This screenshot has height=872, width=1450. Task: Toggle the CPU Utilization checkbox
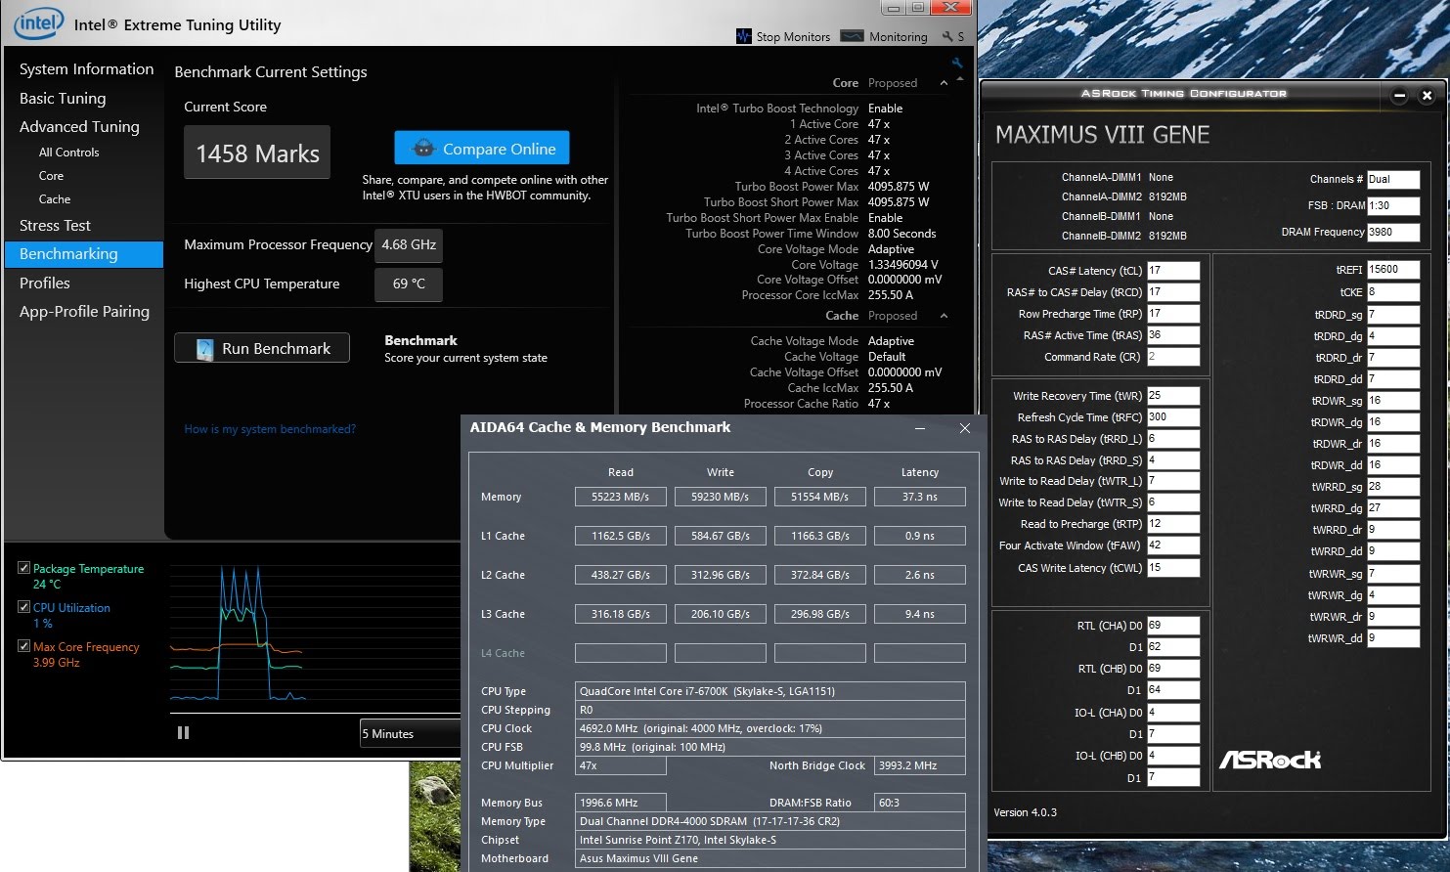point(24,607)
